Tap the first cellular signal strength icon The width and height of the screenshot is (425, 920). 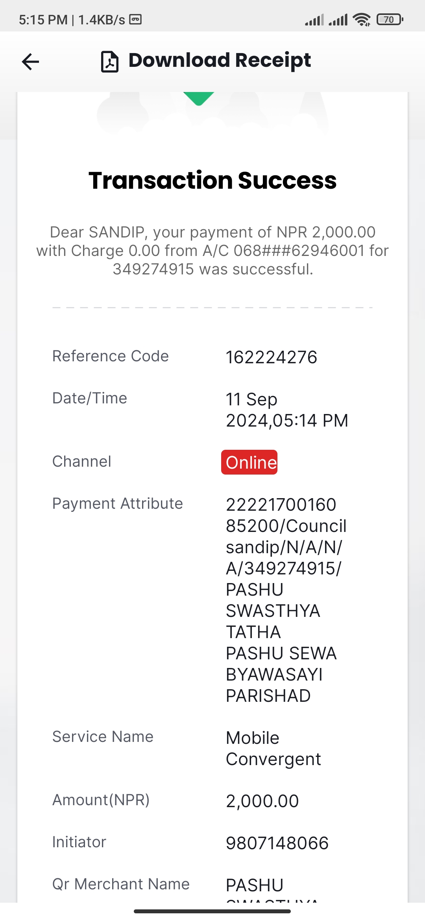tap(314, 20)
